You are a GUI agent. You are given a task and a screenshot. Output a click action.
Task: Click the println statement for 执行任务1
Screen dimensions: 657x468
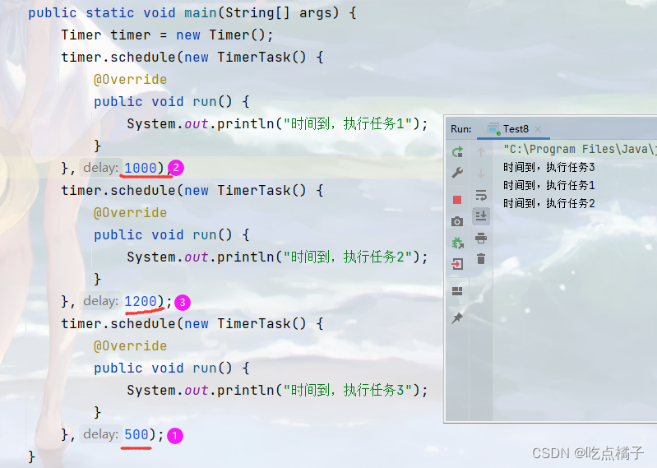pos(277,123)
